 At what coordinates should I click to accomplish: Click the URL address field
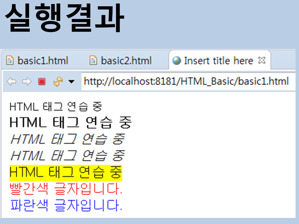pyautogui.click(x=188, y=81)
